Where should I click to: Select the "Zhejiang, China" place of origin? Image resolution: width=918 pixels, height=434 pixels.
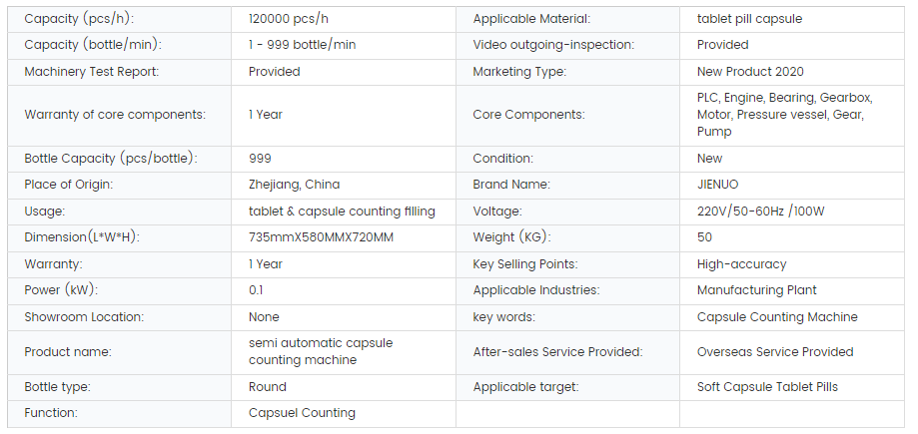[294, 185]
